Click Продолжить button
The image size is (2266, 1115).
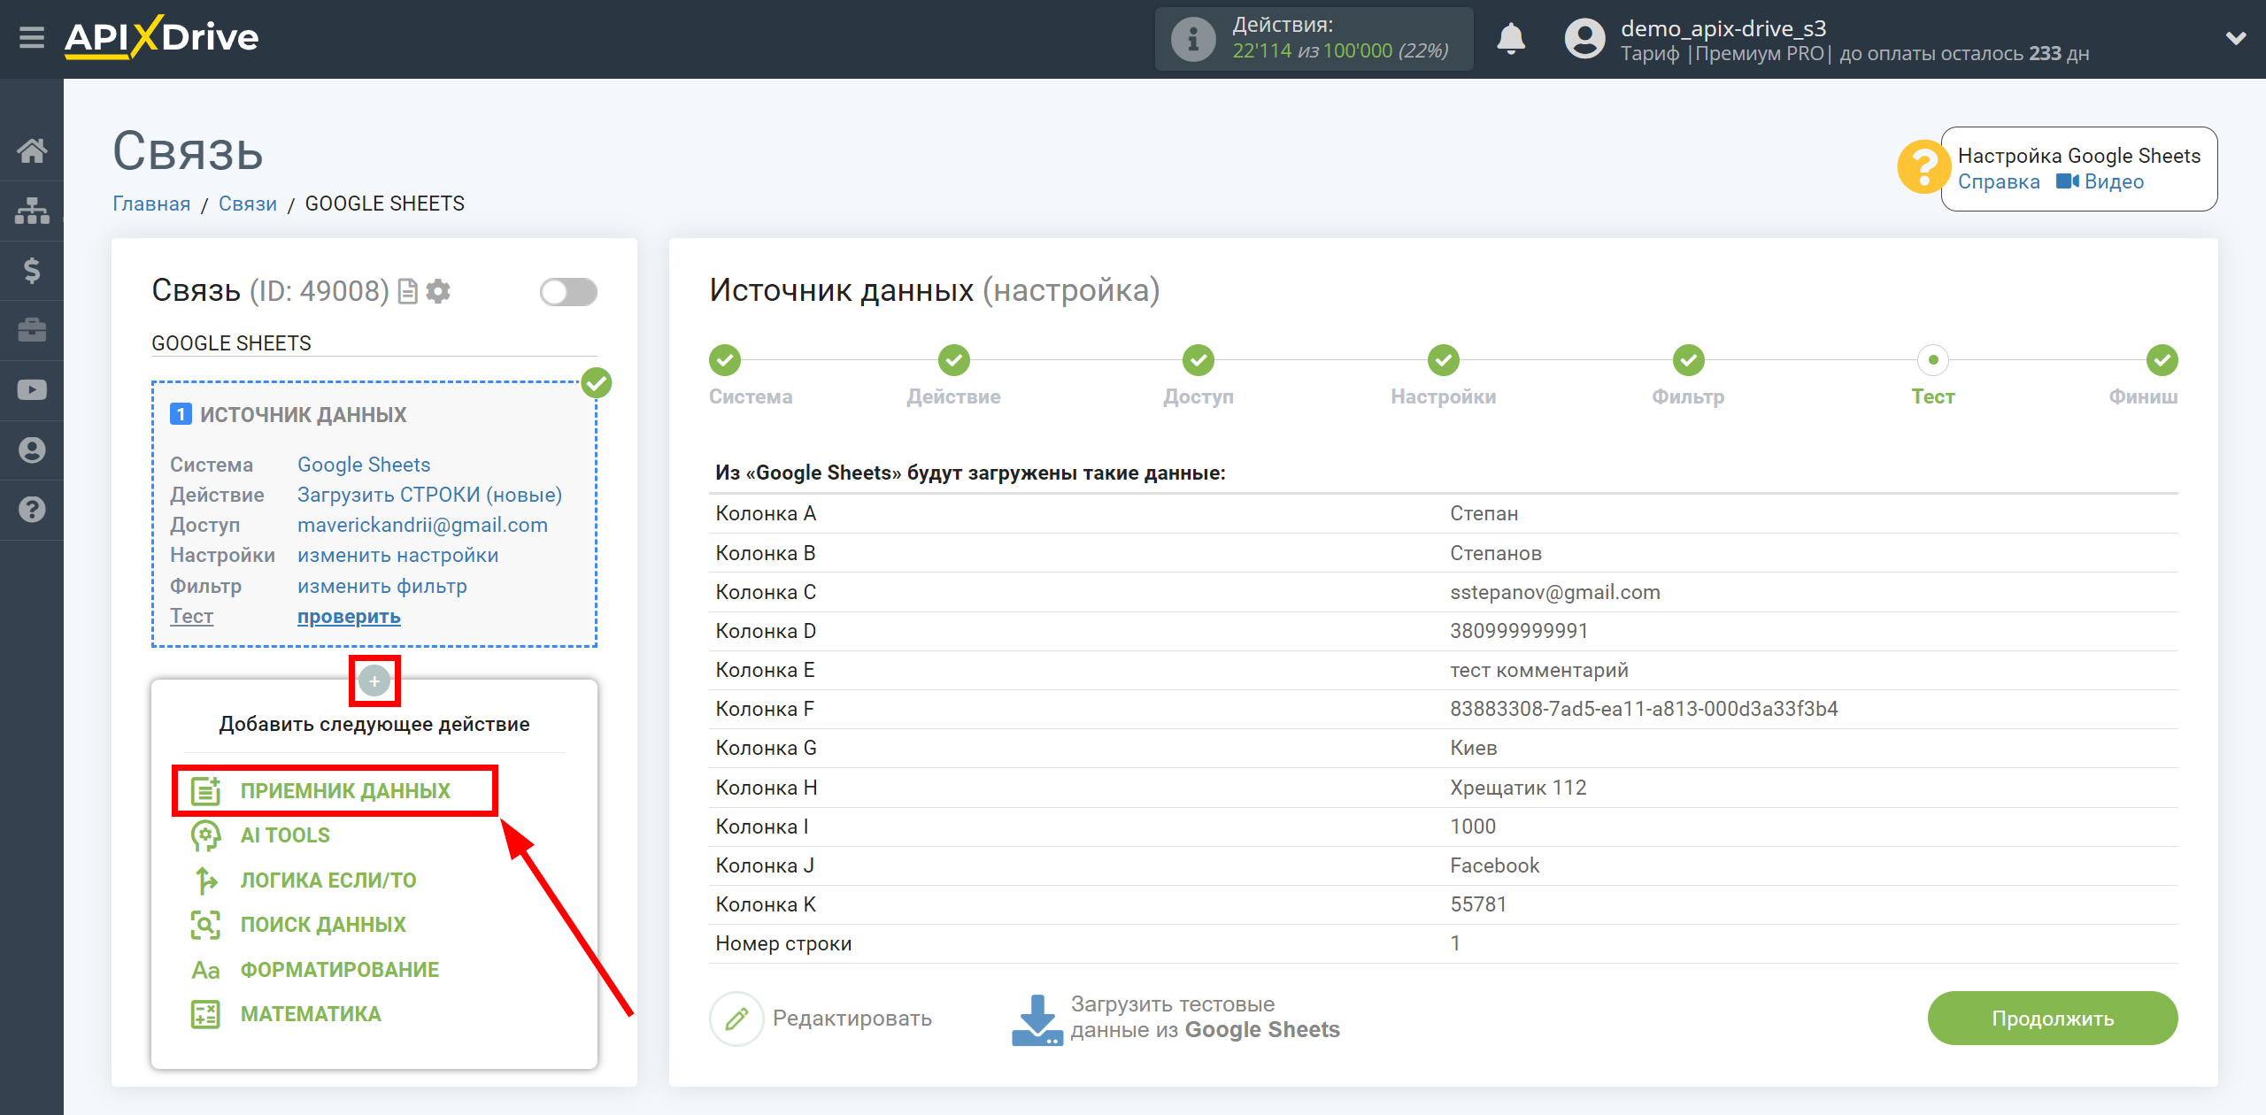pos(2052,1019)
